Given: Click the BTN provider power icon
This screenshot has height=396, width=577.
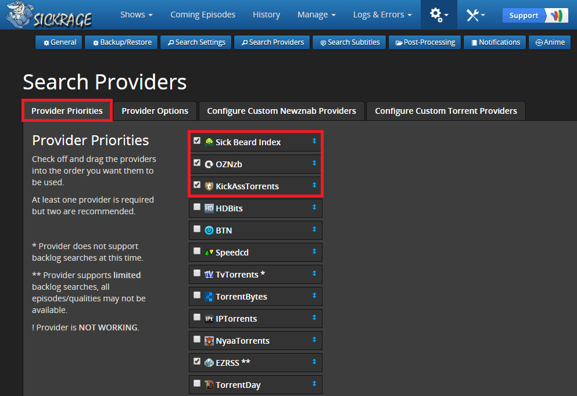Looking at the screenshot, I should [209, 230].
